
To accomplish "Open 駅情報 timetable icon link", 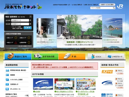I will (7, 70).
